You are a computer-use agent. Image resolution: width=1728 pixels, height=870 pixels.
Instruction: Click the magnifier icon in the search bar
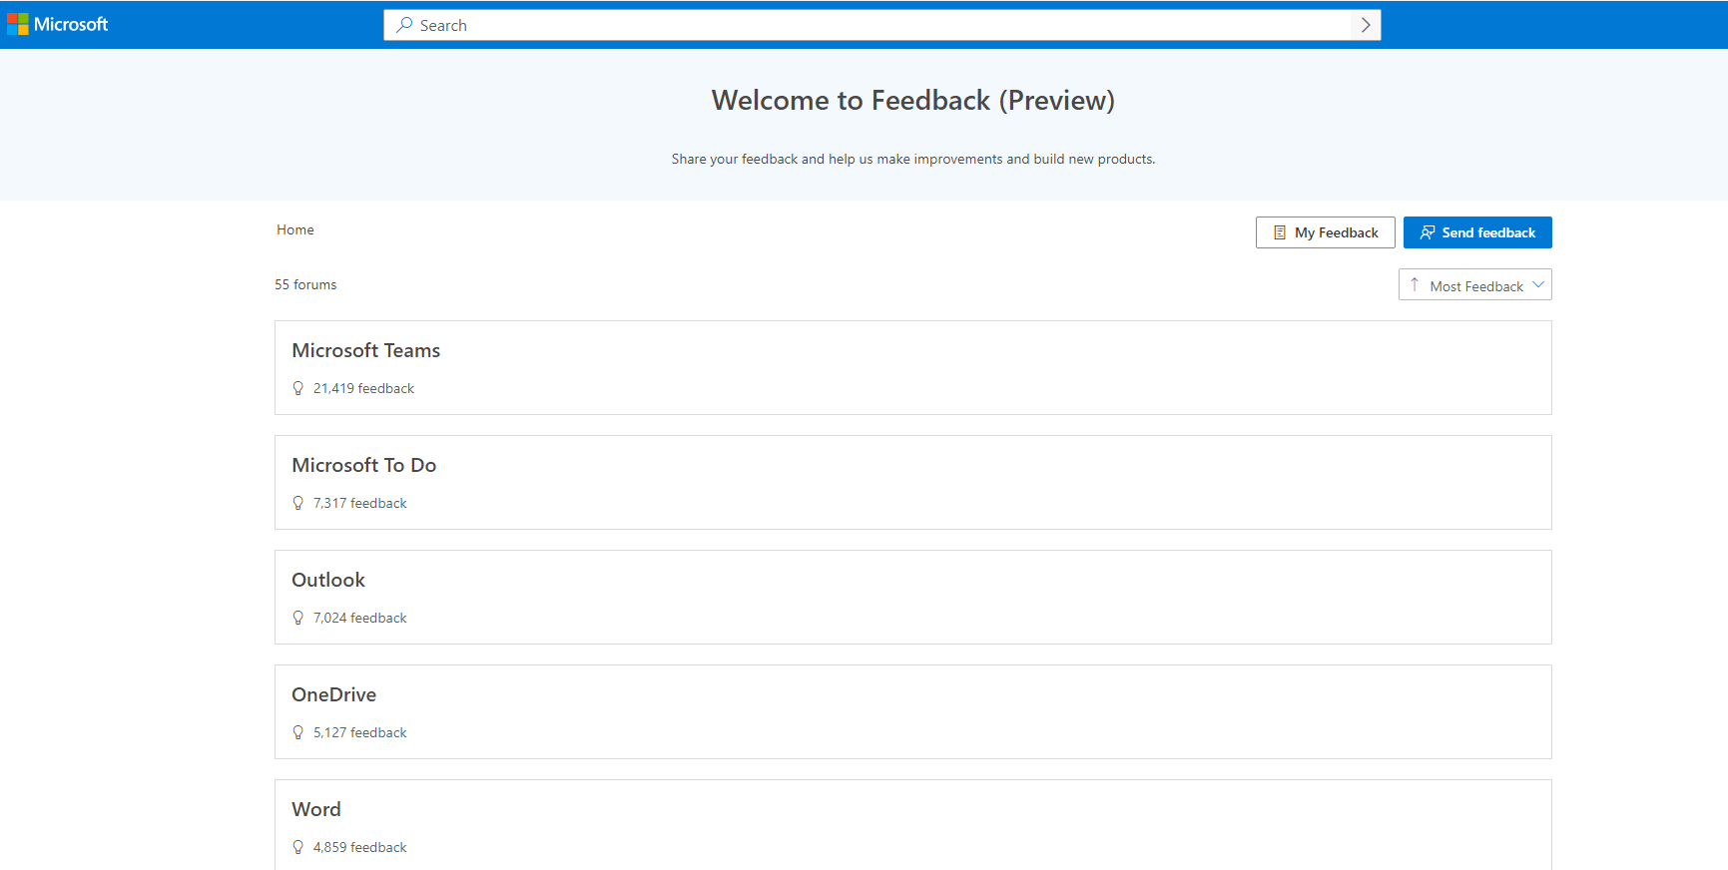tap(404, 25)
